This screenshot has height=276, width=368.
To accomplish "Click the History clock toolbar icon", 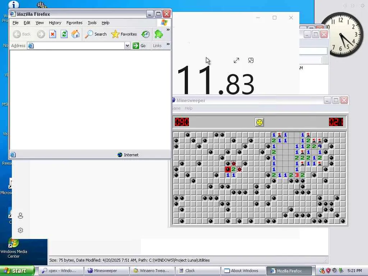I will [x=146, y=34].
